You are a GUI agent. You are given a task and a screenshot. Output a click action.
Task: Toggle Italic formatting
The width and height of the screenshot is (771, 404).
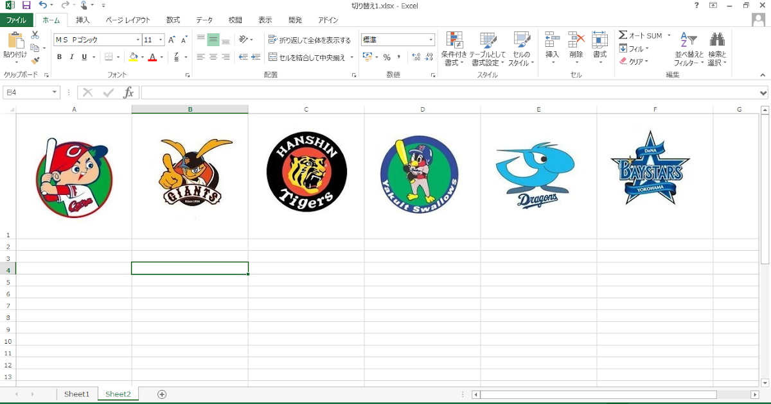72,57
